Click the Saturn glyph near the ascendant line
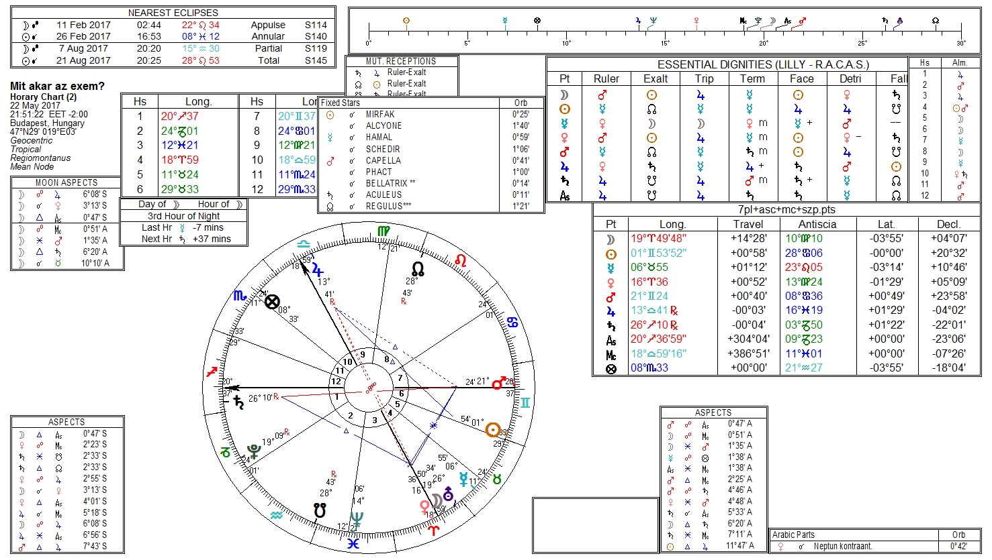 click(238, 402)
